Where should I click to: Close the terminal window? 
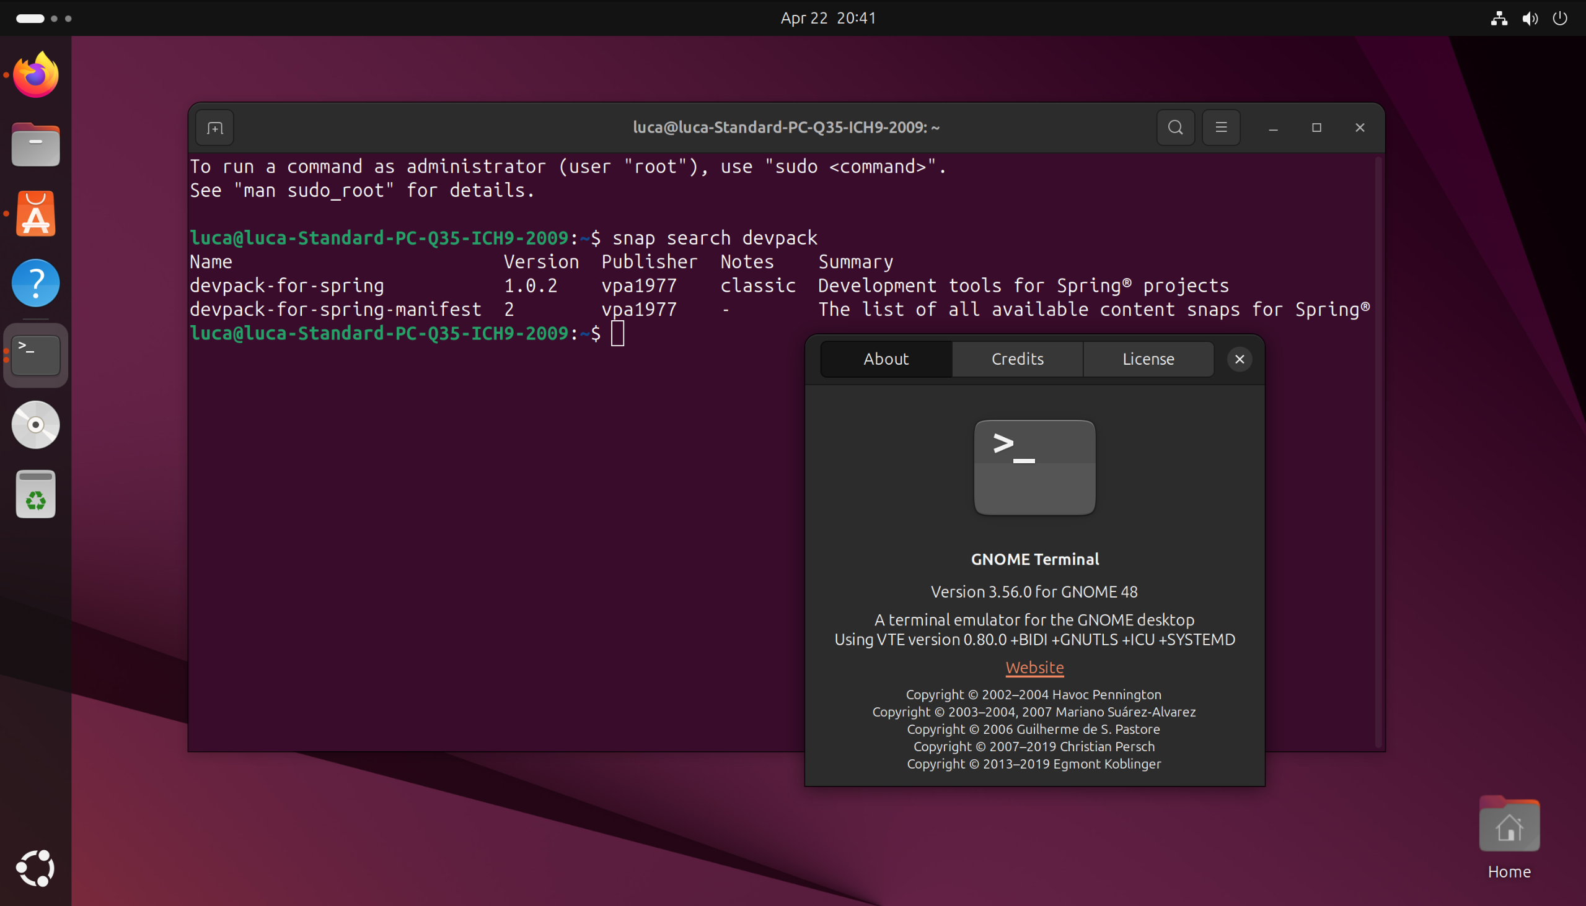[1360, 128]
